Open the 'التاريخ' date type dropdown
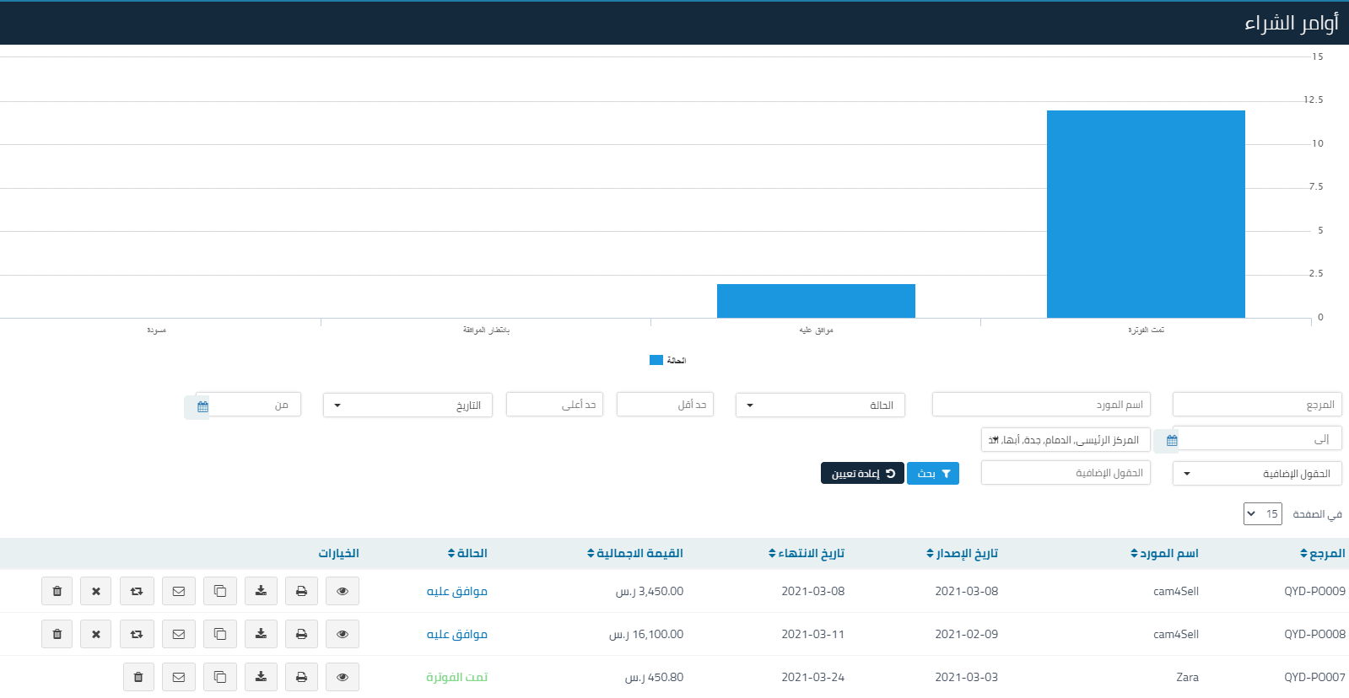This screenshot has width=1349, height=698. (407, 405)
